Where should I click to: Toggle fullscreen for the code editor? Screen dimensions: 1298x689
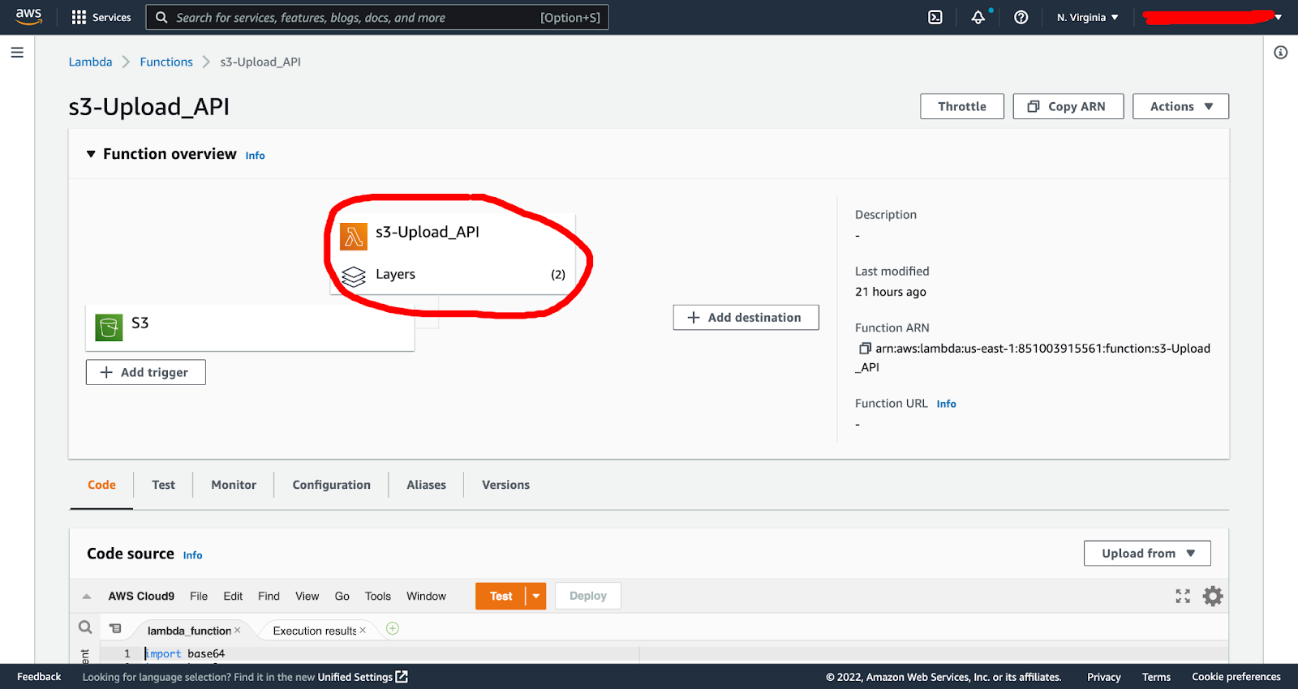[1183, 597]
